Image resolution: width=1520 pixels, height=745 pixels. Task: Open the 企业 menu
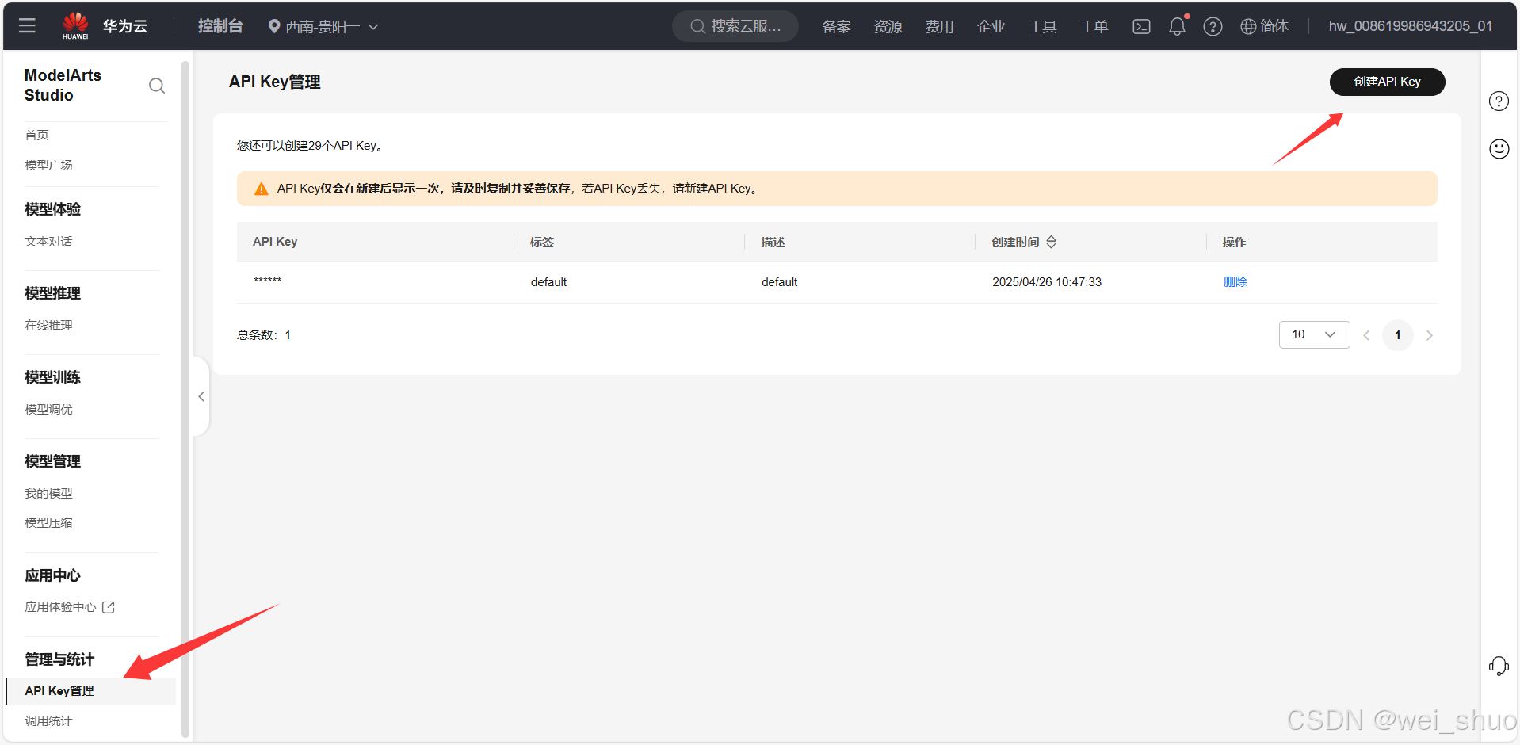(x=991, y=26)
